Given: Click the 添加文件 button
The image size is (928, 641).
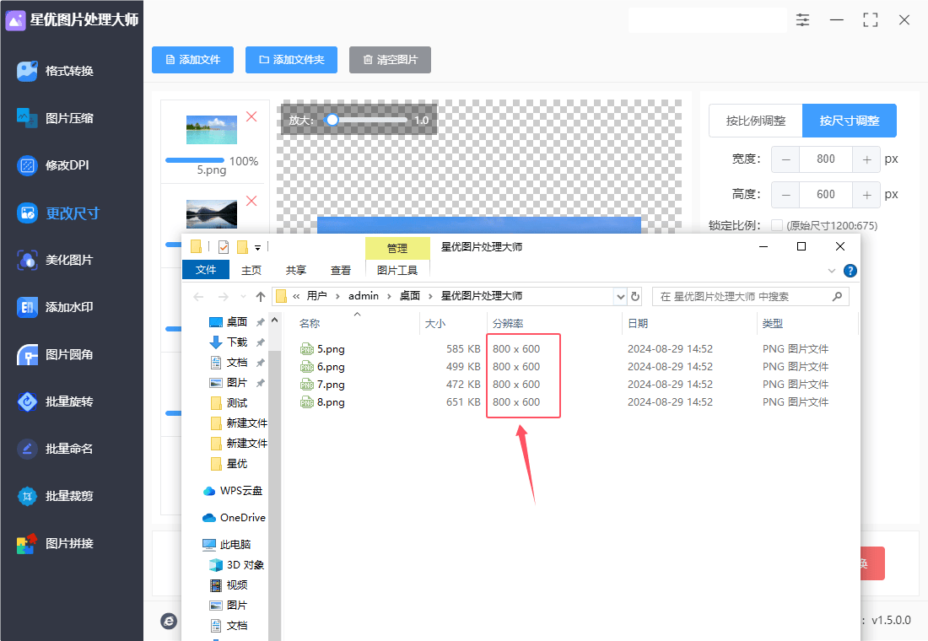Looking at the screenshot, I should coord(193,60).
